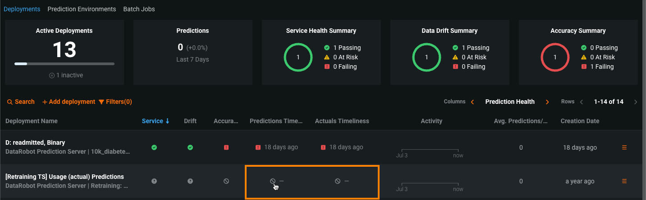Open the D: readmitted, Binary deployment
Viewport: 646px width, 200px height.
coord(35,142)
